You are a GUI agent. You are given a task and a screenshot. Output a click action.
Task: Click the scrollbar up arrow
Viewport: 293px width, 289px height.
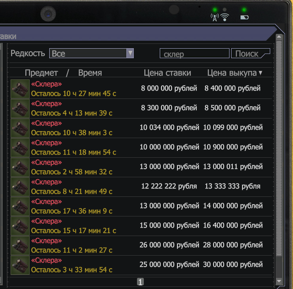click(x=279, y=37)
